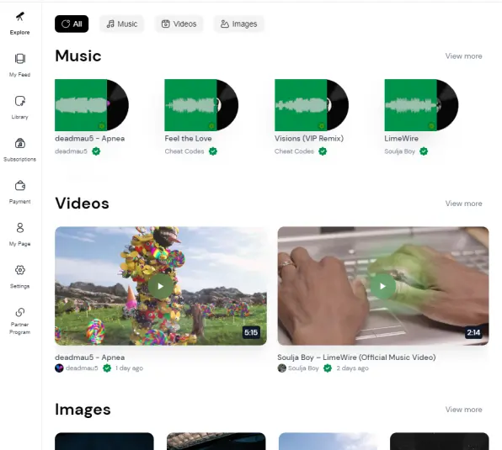This screenshot has width=502, height=450.
Task: Open the Library icon in sidebar
Action: [20, 101]
